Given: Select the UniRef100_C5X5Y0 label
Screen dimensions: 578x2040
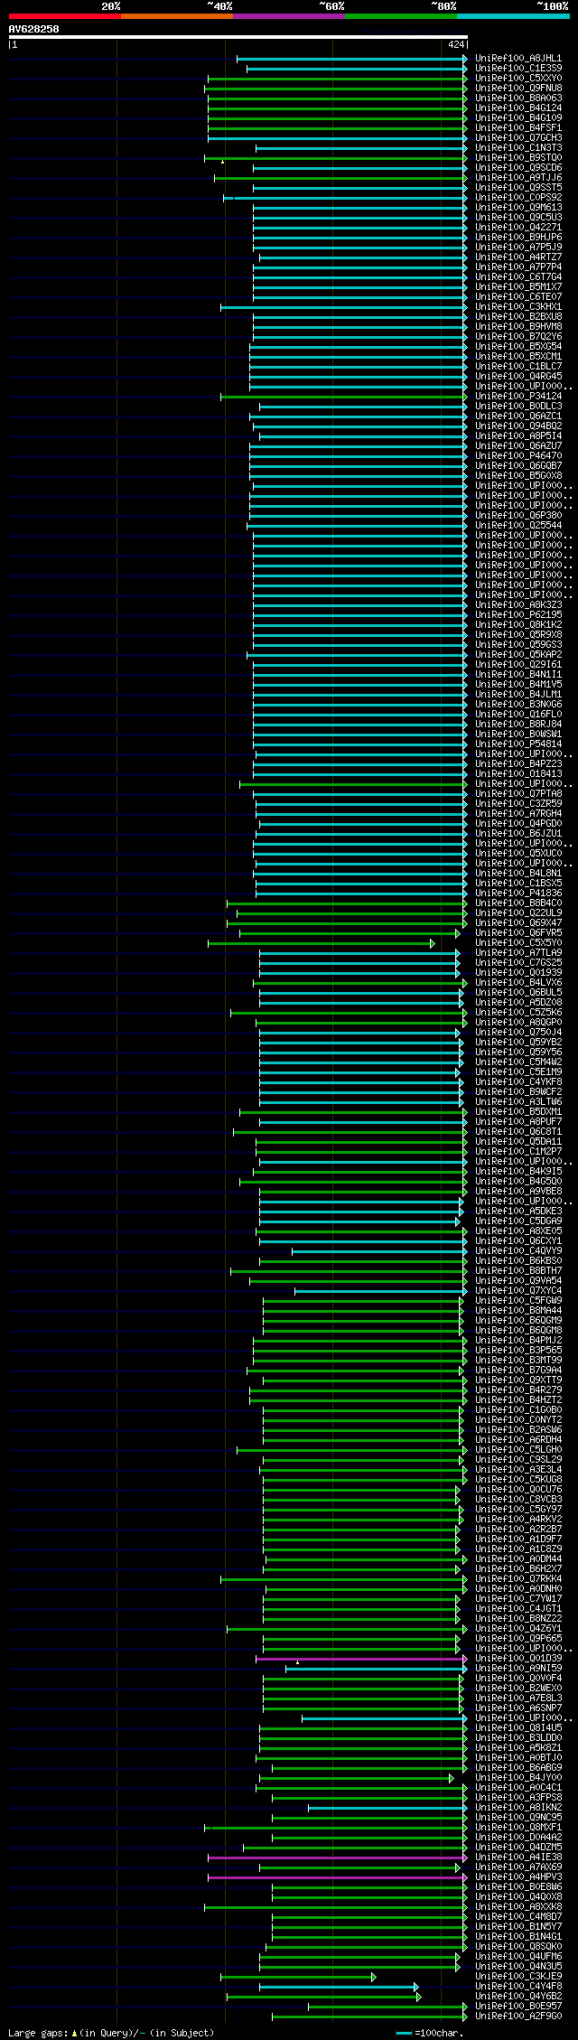Looking at the screenshot, I should [518, 942].
